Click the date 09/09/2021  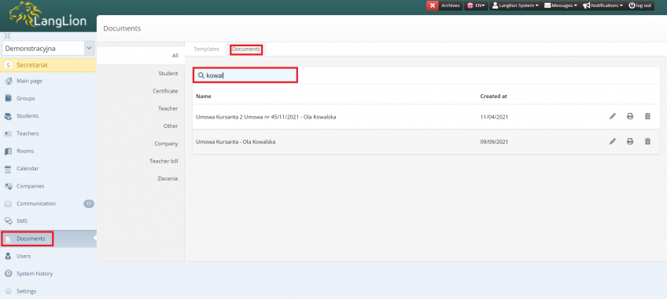pos(494,142)
